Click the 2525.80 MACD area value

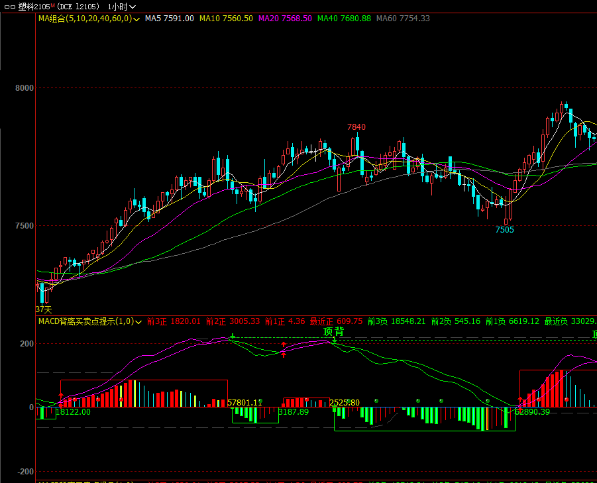[x=344, y=403]
